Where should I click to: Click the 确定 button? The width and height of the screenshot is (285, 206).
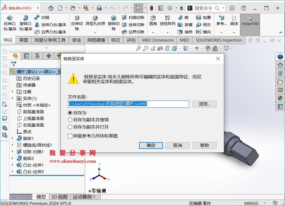pos(151,145)
